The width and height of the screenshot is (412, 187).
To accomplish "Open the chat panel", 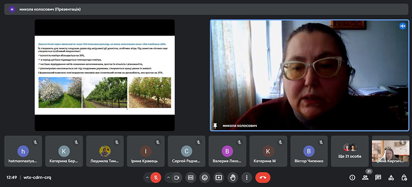I will pos(378,177).
